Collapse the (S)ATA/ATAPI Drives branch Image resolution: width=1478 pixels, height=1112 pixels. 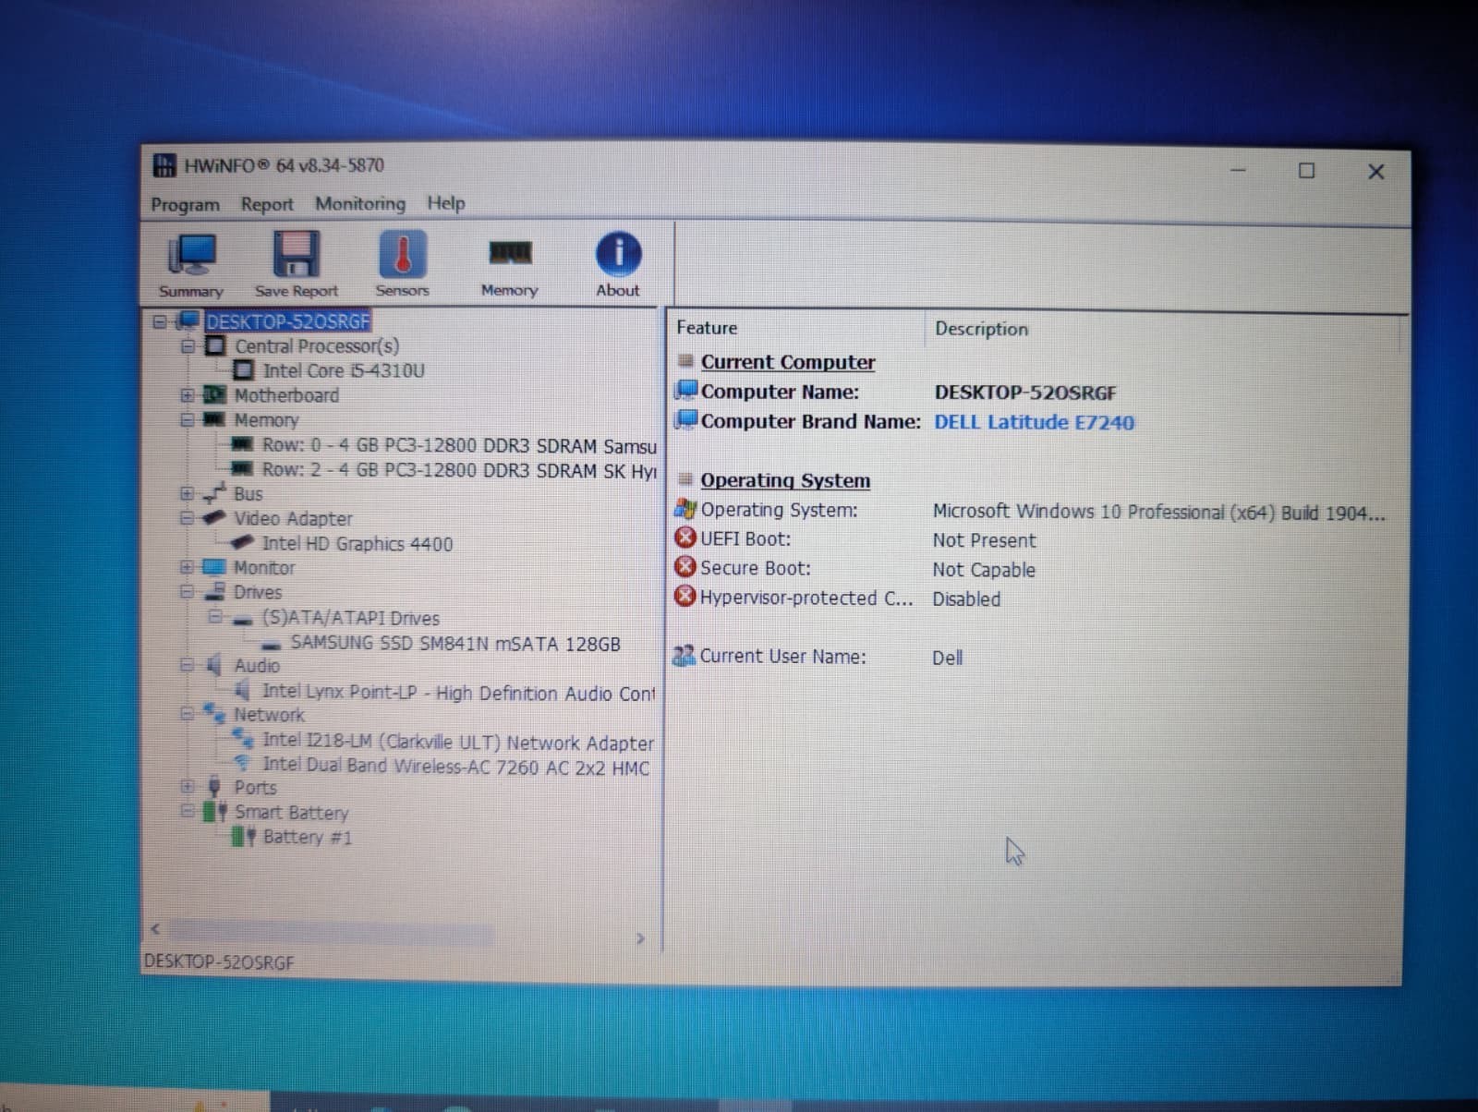pos(215,616)
